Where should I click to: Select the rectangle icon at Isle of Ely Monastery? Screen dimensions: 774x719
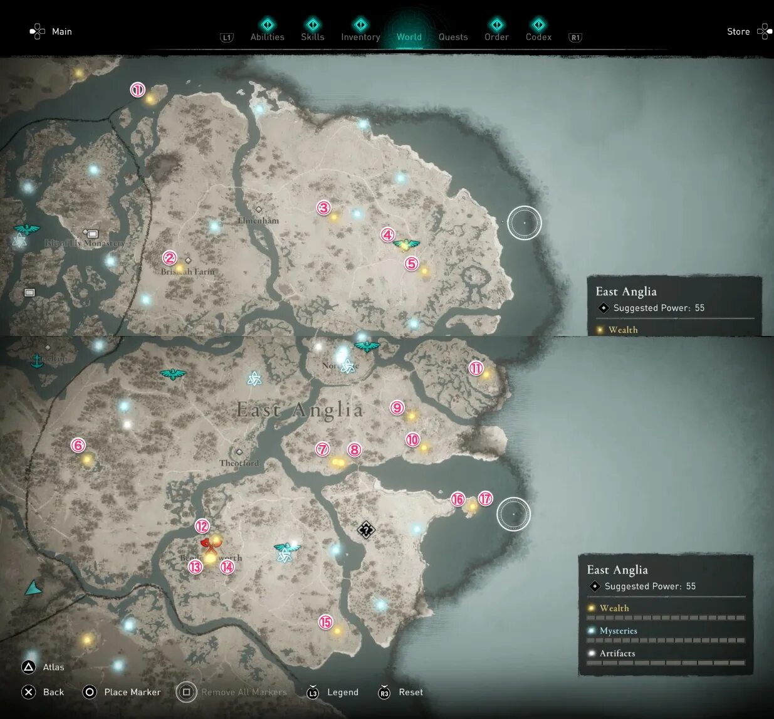tap(93, 234)
